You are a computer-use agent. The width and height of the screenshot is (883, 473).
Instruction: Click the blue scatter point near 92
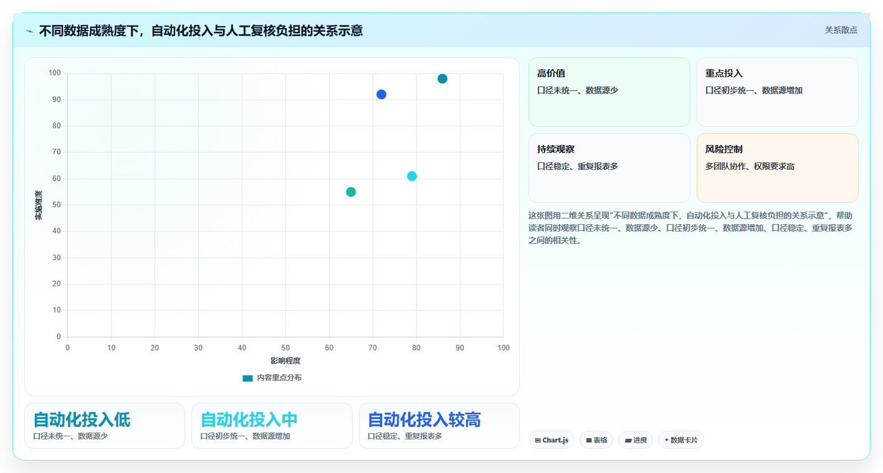(x=381, y=95)
